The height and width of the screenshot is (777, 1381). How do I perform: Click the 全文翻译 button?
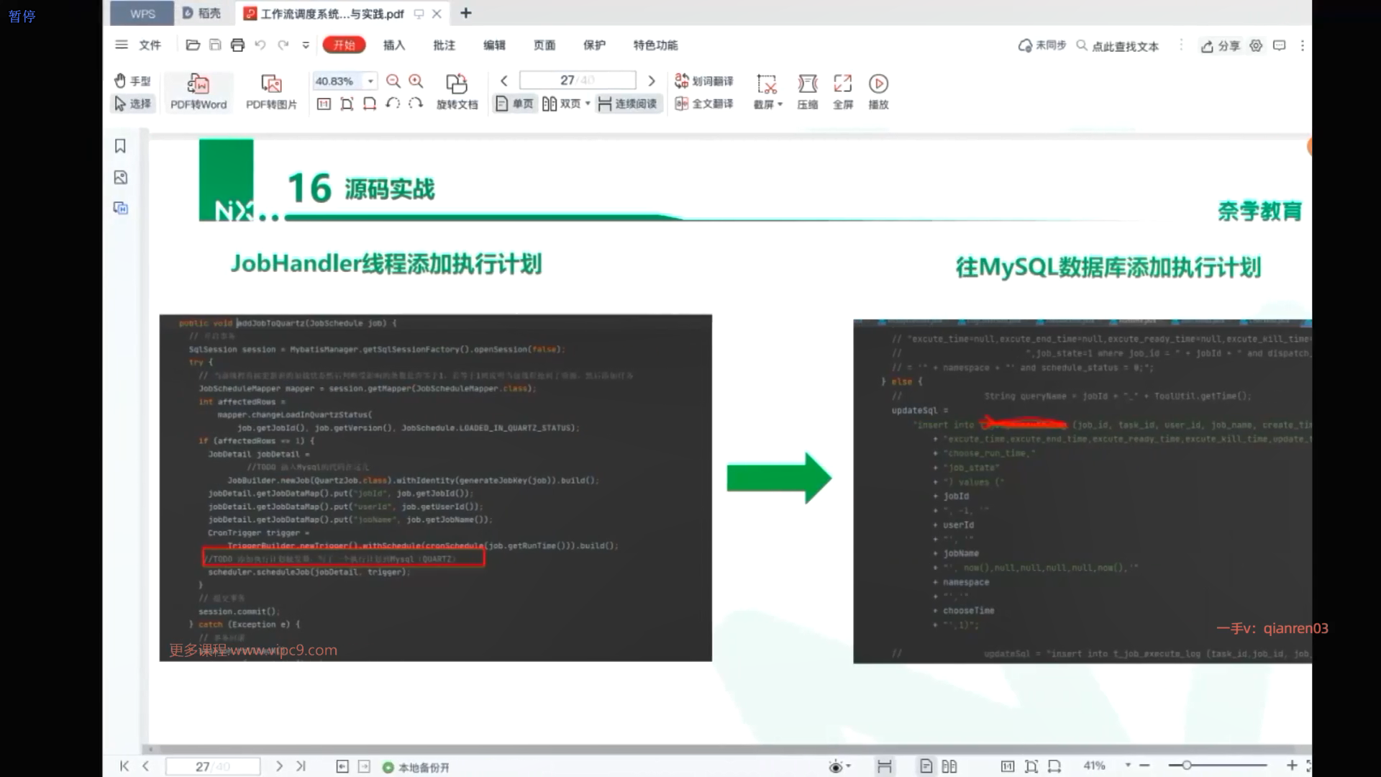[704, 104]
